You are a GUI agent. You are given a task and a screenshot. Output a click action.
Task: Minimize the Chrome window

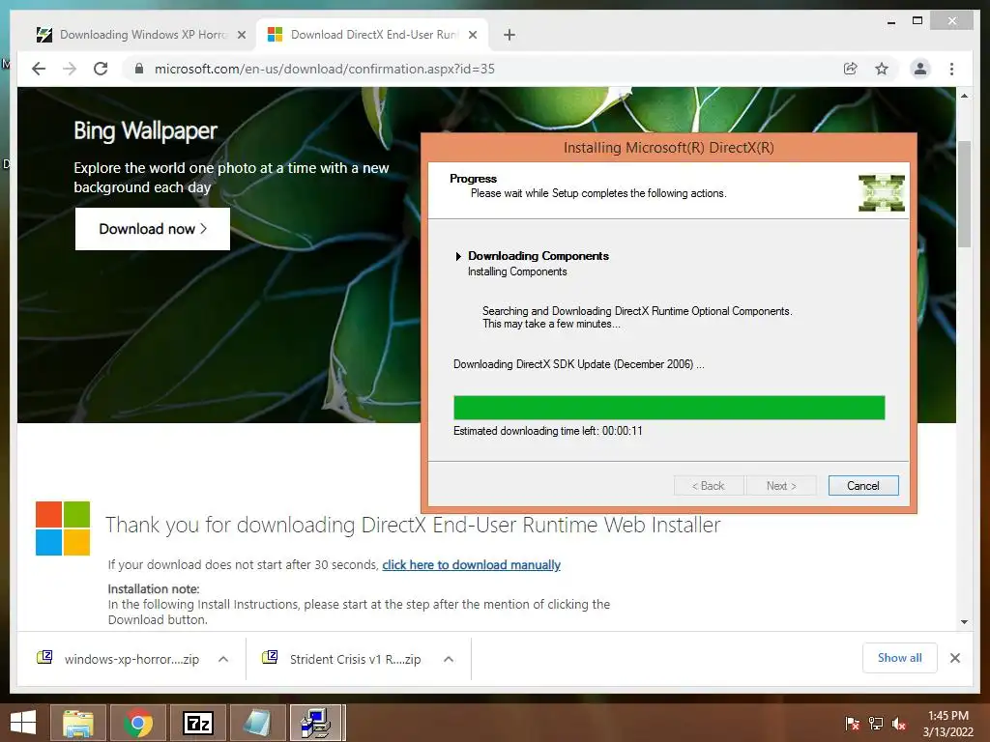891,21
